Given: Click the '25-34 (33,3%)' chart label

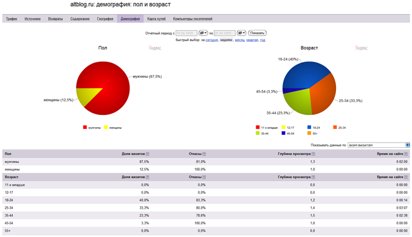Looking at the screenshot, I should click(x=350, y=101).
